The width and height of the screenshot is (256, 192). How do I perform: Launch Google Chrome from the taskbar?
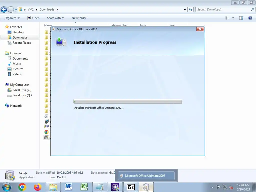(22, 187)
